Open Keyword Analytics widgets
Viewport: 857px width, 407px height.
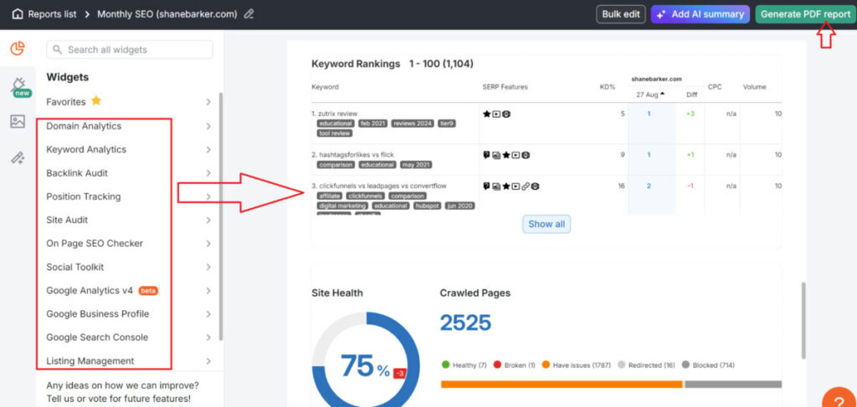(86, 150)
